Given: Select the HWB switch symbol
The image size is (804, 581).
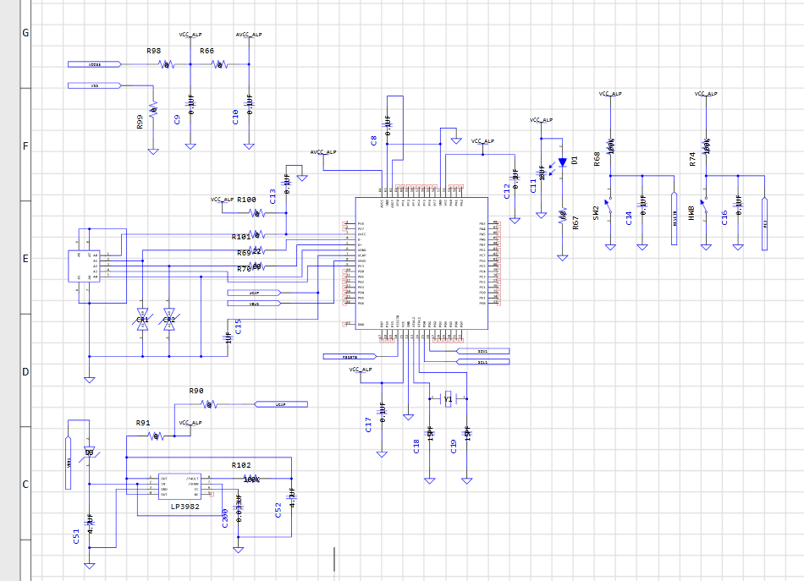Looking at the screenshot, I should pyautogui.click(x=704, y=205).
